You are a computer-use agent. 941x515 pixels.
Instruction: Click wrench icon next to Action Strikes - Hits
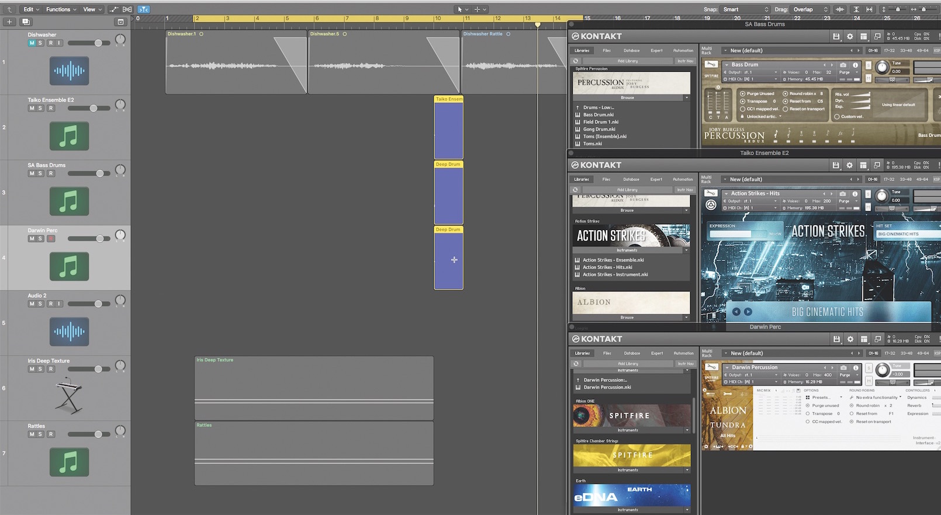click(711, 193)
